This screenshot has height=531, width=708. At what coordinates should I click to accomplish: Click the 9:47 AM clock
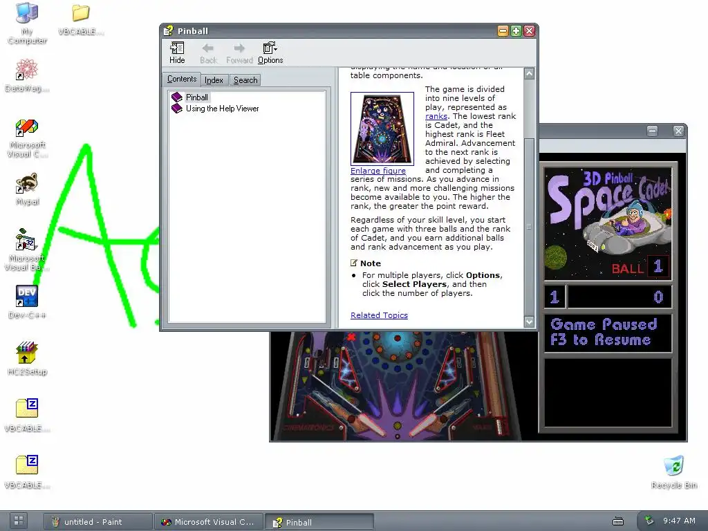[679, 521]
